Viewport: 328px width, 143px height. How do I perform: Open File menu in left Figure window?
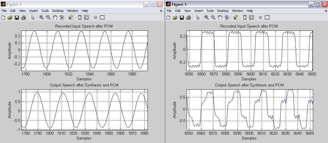[x=4, y=11]
